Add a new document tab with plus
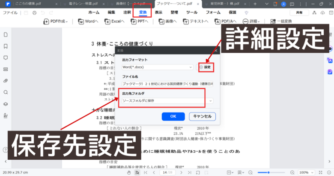 (x=255, y=4)
